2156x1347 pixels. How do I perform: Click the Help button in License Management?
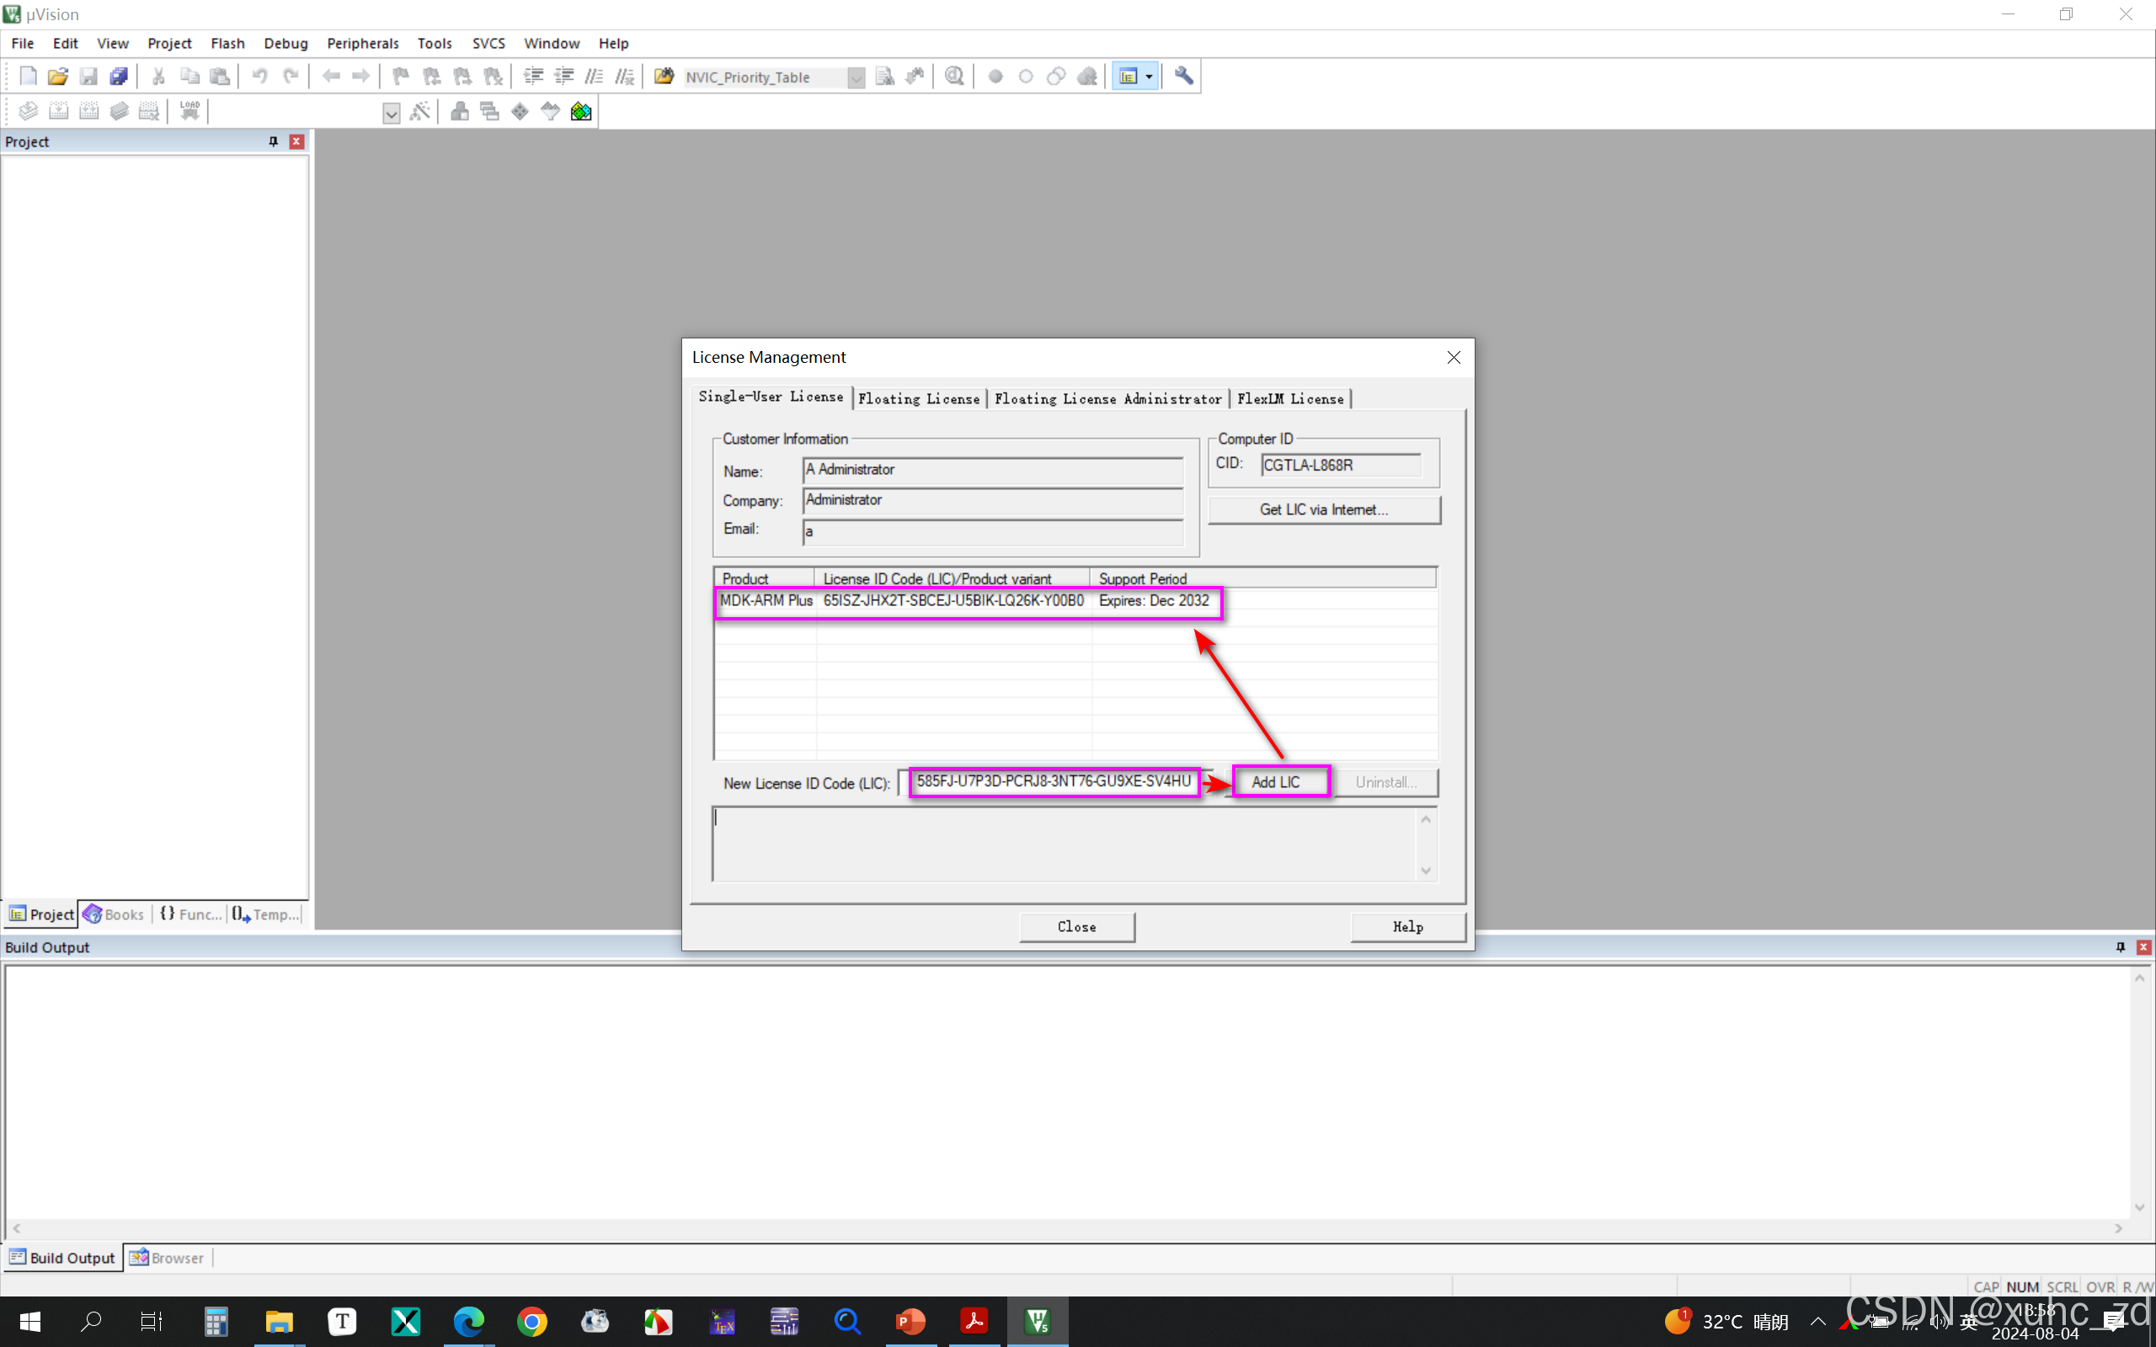coord(1407,927)
